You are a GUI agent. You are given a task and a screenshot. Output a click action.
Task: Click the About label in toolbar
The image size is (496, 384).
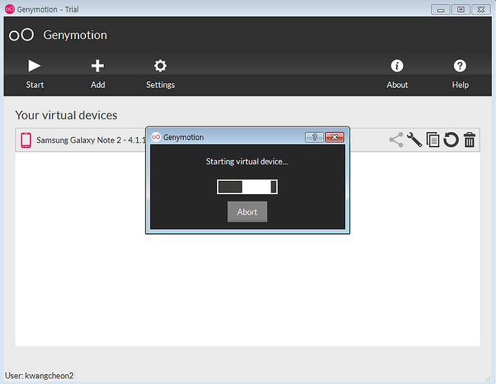coord(397,85)
